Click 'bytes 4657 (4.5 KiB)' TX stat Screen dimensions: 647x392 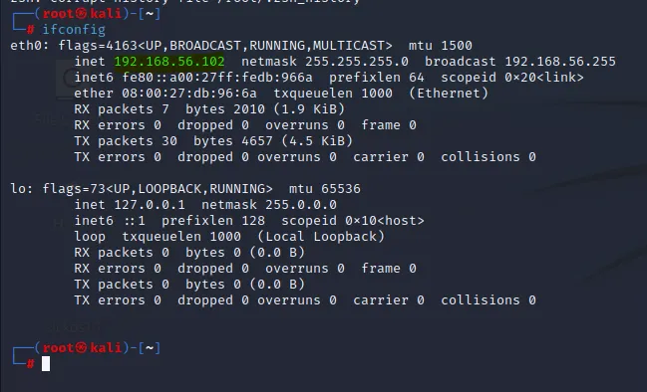(273, 141)
